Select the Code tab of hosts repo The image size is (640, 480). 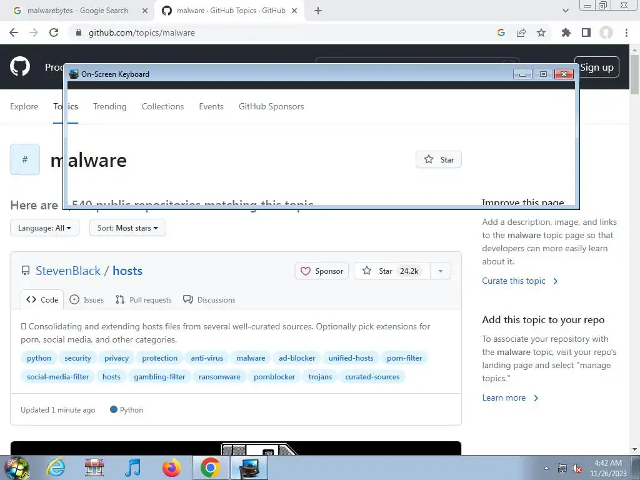(x=42, y=299)
